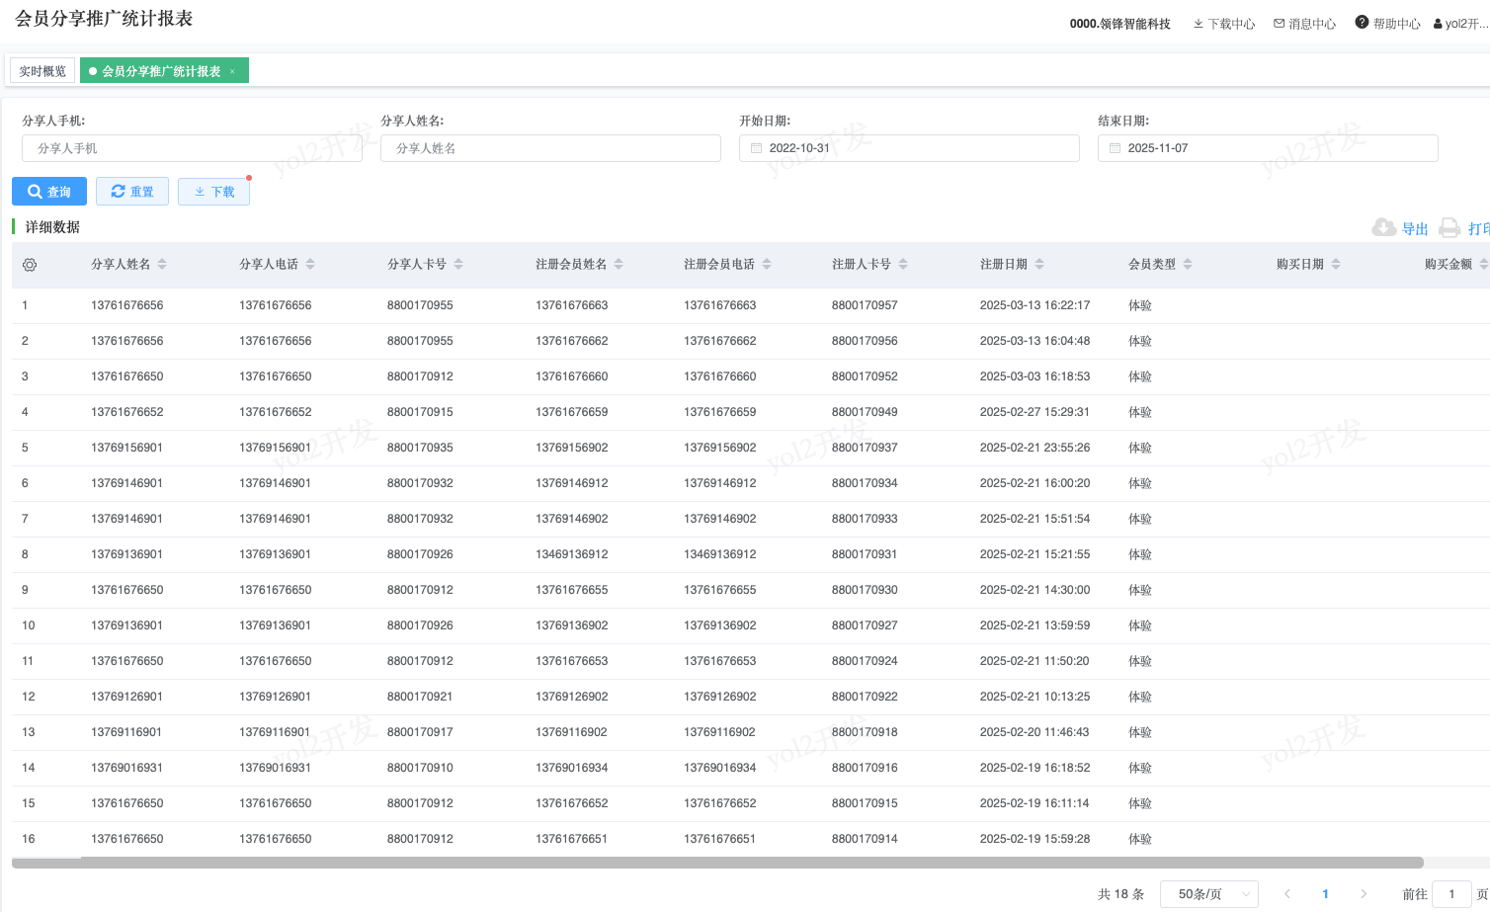The image size is (1490, 912).
Task: Sort by 注册日期 column arrows
Action: coord(1039,264)
